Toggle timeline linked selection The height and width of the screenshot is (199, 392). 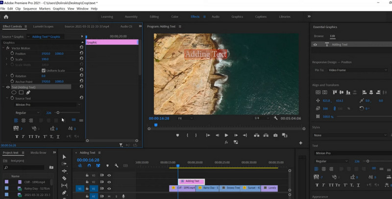(98, 165)
